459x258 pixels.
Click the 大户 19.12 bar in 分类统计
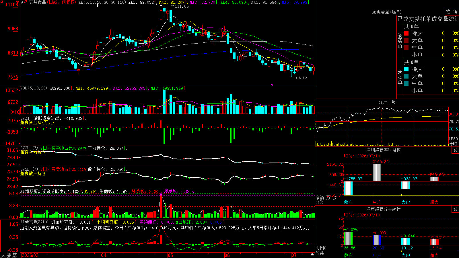(406, 242)
